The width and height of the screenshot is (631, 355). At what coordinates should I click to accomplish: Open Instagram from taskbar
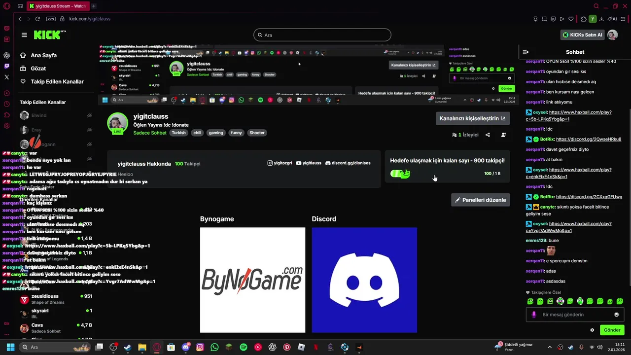point(200,347)
